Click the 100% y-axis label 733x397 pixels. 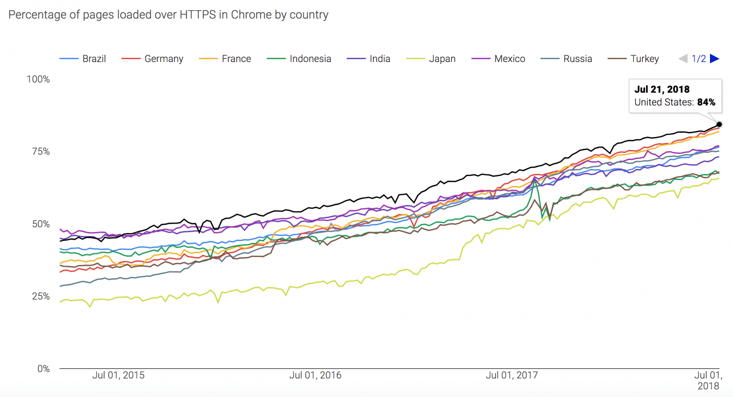(38, 79)
